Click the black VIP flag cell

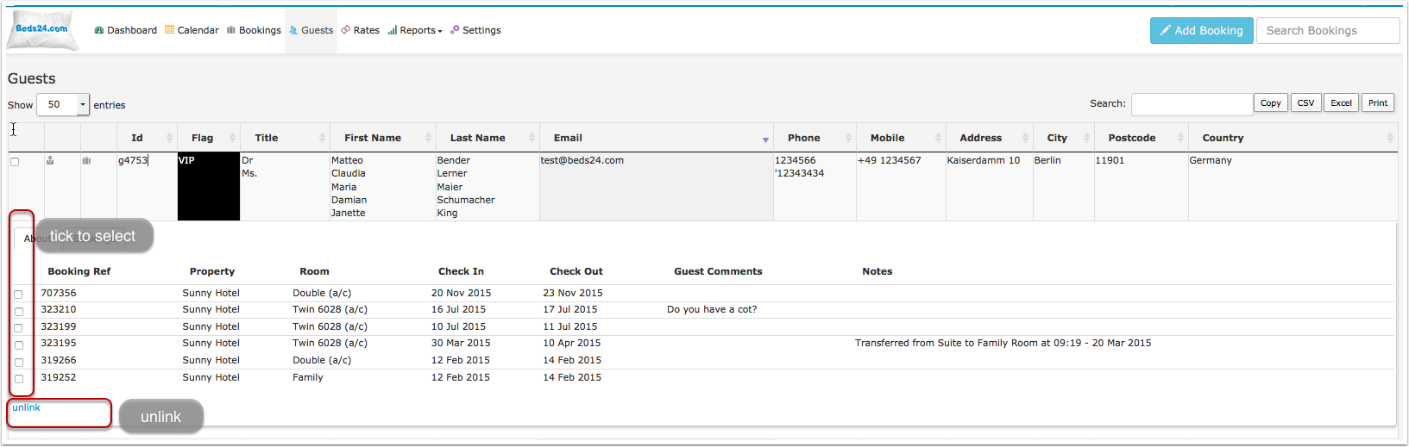(x=209, y=186)
